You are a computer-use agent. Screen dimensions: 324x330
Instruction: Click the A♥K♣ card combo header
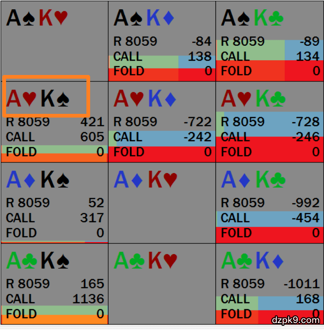[x=252, y=99]
